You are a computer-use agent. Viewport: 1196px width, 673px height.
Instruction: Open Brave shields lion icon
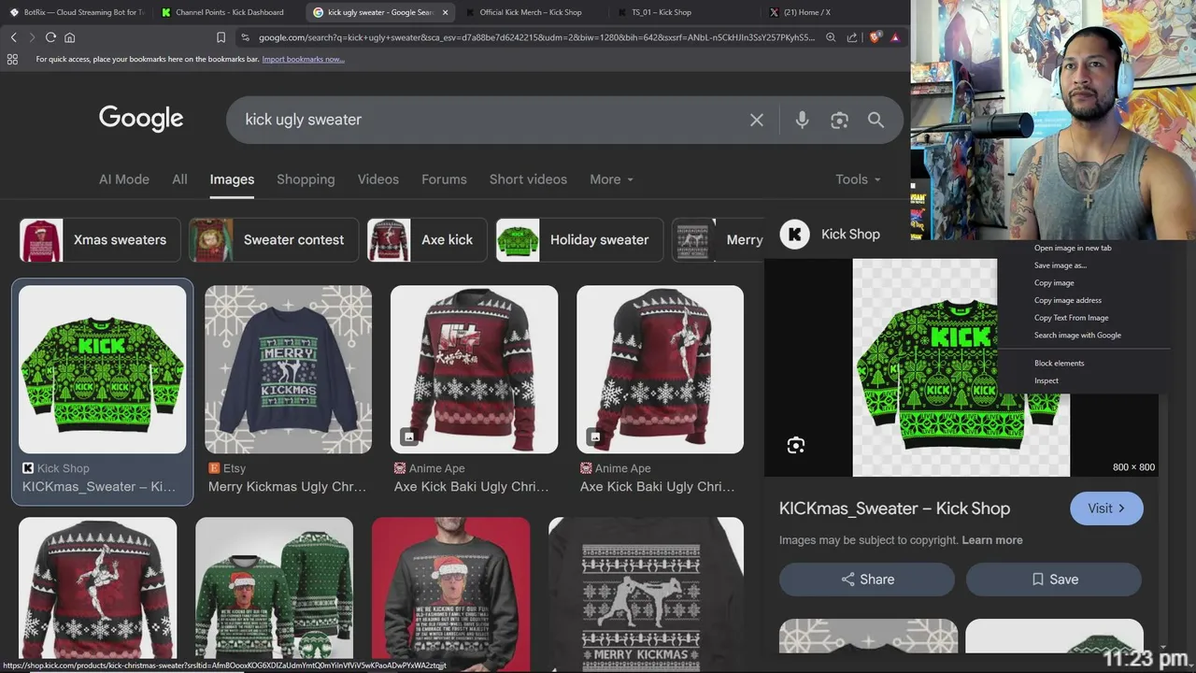click(875, 37)
